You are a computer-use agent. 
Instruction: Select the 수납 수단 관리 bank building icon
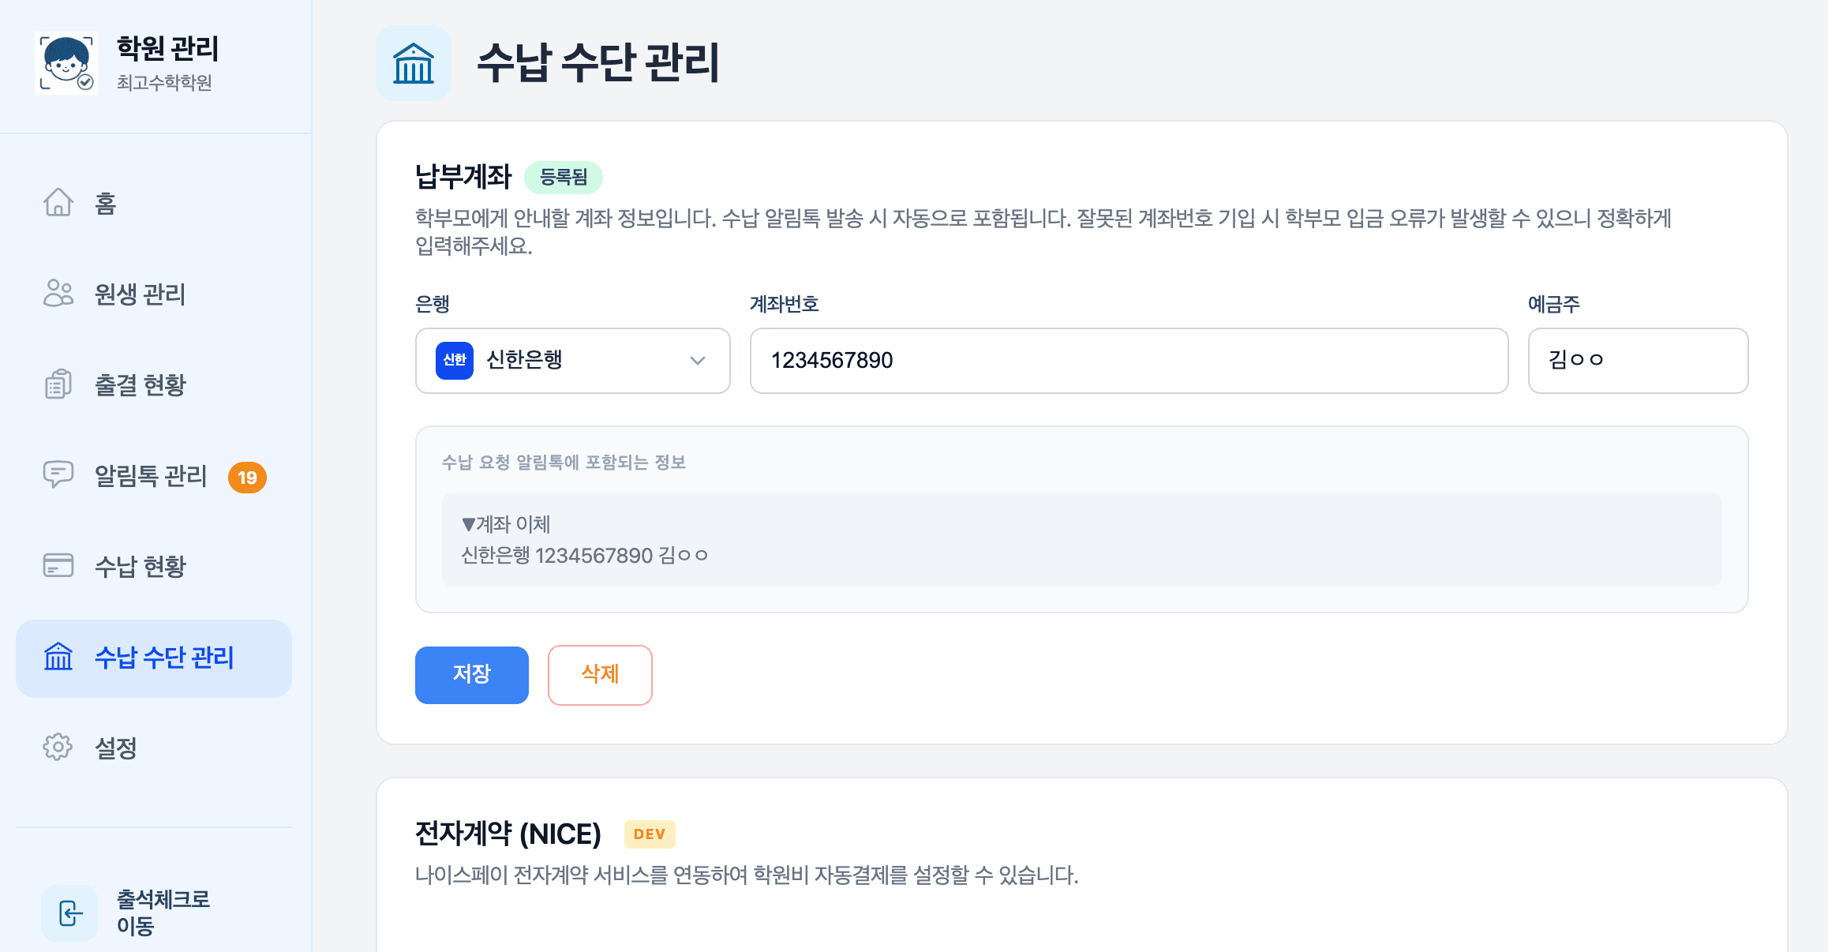(x=58, y=658)
